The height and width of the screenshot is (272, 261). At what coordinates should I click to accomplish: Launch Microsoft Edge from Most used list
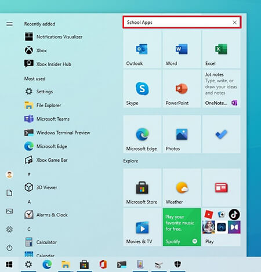46,146
